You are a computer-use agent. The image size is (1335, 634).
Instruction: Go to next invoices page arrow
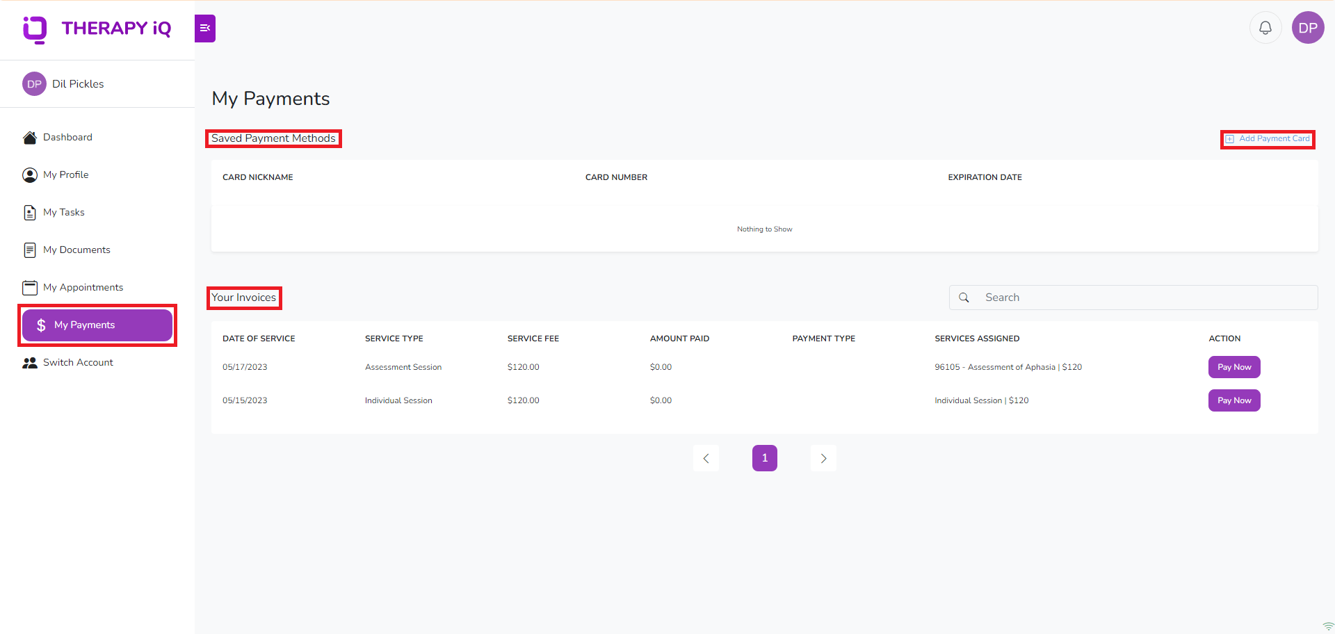(x=823, y=458)
